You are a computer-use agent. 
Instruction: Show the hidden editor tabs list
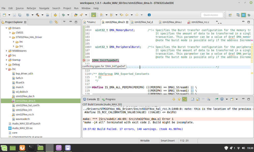tap(219, 22)
